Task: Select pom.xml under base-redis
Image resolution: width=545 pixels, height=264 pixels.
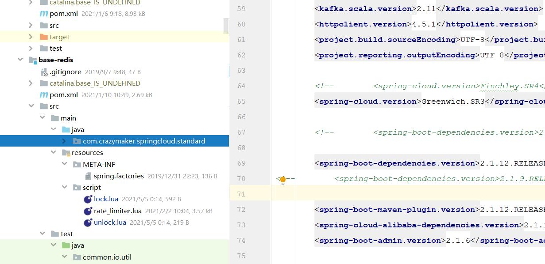Action: click(64, 95)
